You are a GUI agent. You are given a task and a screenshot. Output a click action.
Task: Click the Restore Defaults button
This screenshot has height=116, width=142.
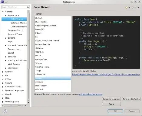tap(131, 99)
